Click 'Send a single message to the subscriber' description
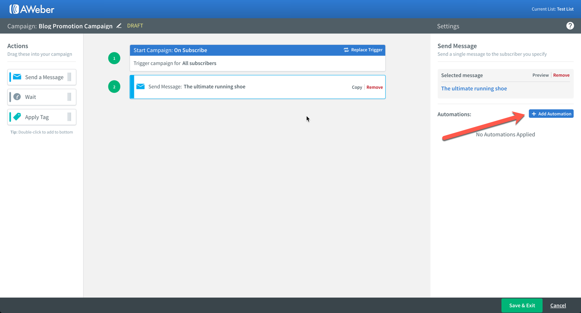Viewport: 581px width, 313px height. click(x=492, y=54)
